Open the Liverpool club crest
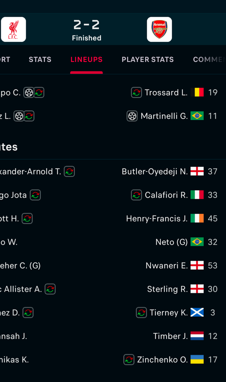Screen dimensions: 226x382 (x=13, y=29)
